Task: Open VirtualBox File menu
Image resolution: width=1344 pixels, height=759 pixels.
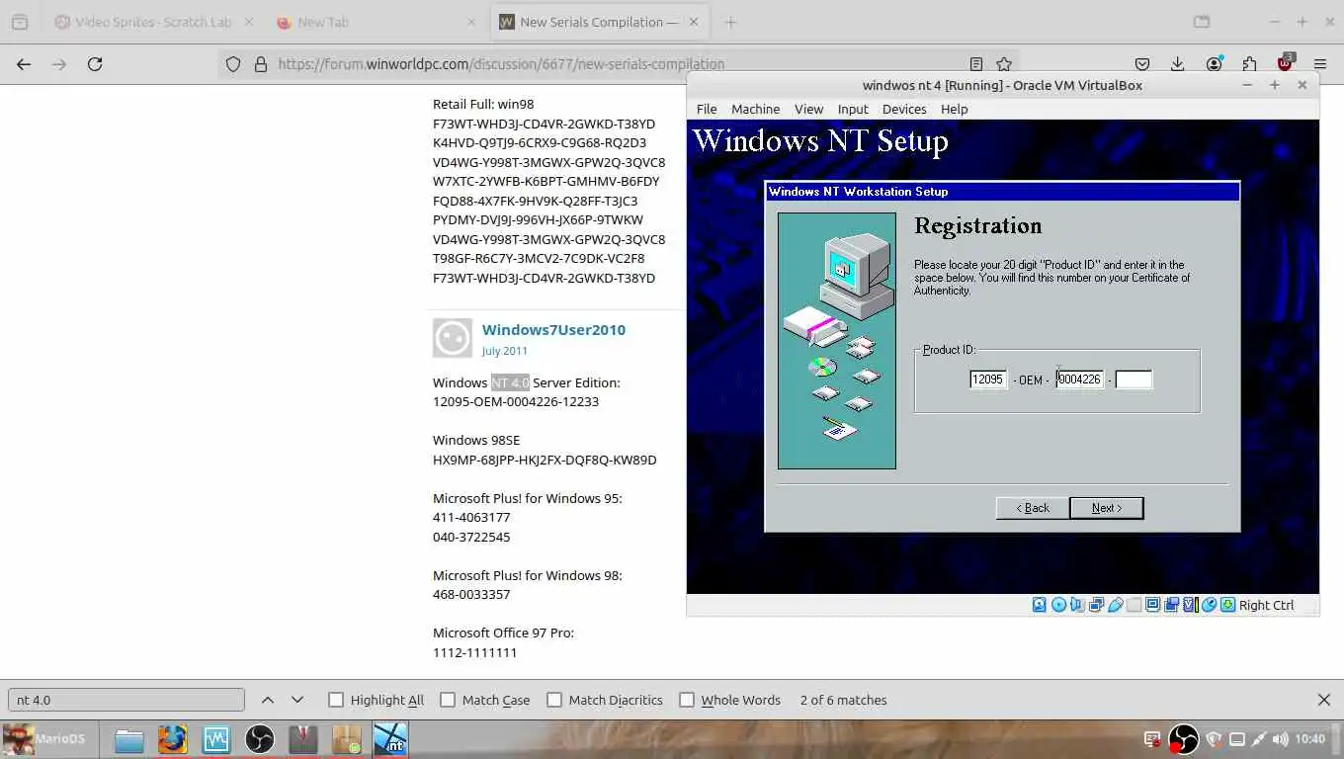Action: [707, 109]
